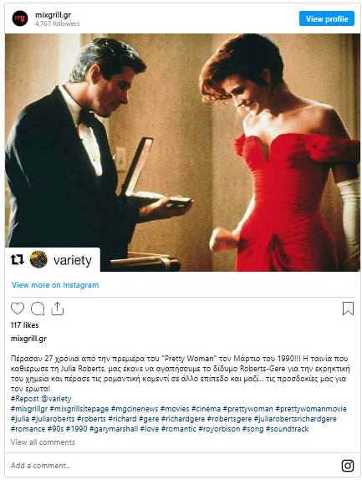
Task: Open comments via speech bubble icon
Action: click(x=38, y=309)
